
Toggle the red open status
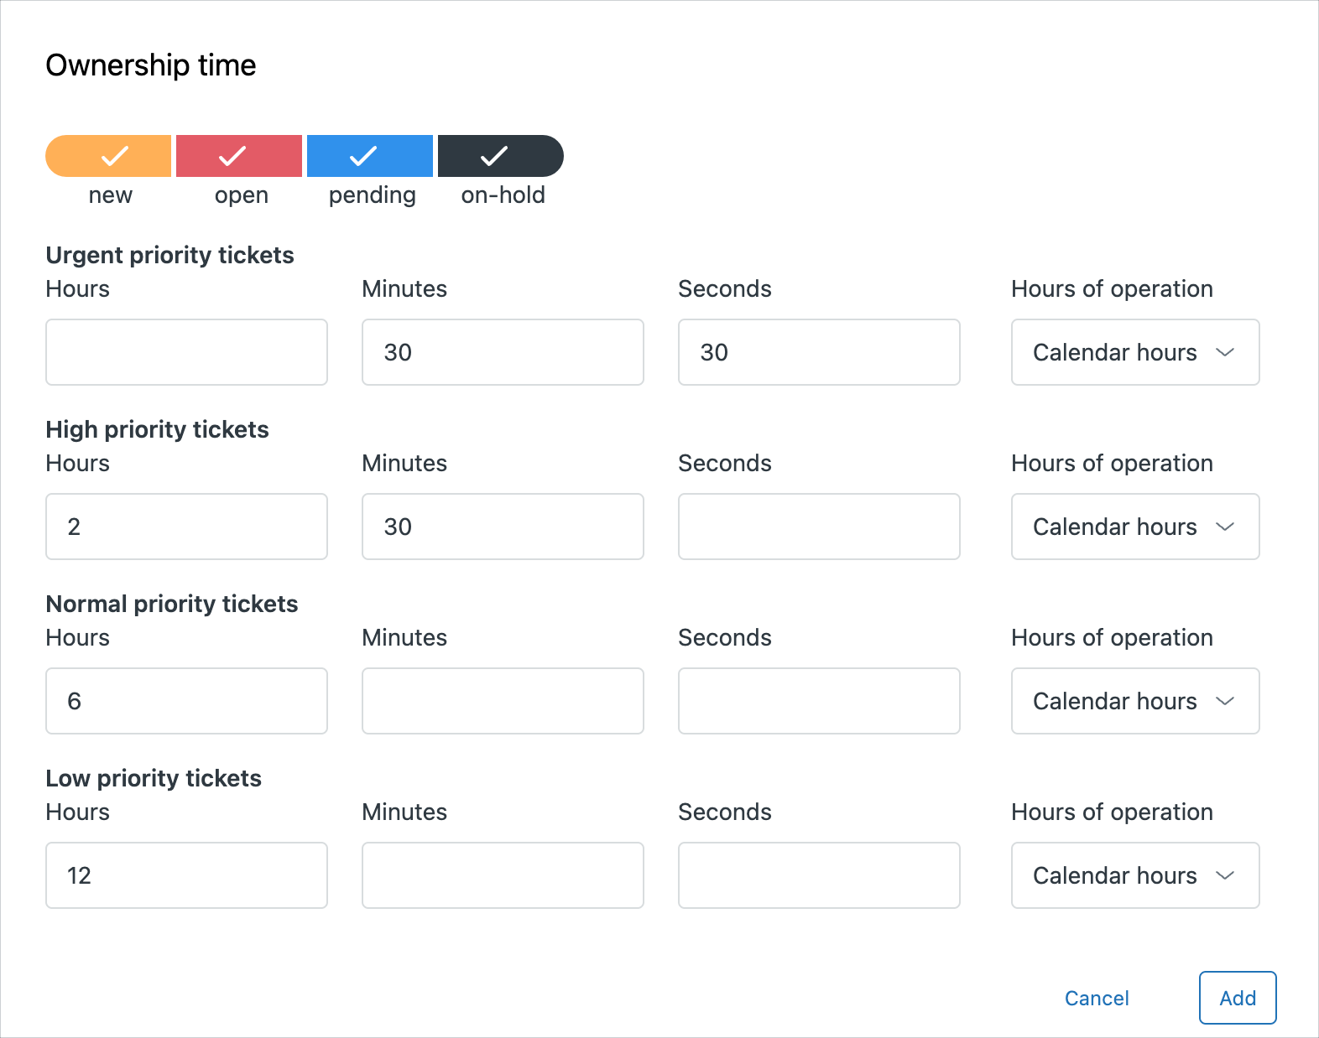239,156
